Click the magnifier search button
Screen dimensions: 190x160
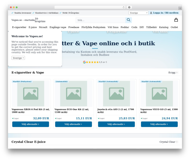pos(128,20)
